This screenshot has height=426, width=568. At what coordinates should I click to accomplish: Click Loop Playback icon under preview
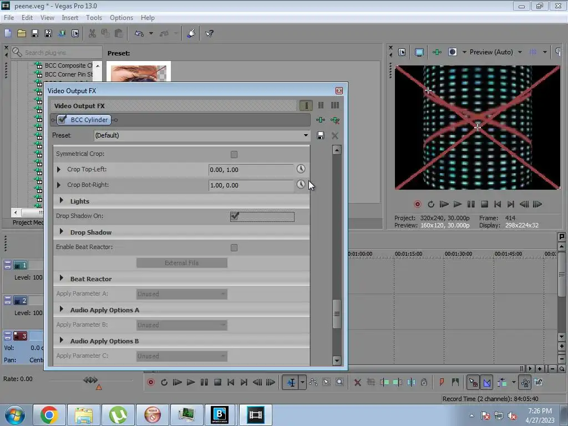430,204
